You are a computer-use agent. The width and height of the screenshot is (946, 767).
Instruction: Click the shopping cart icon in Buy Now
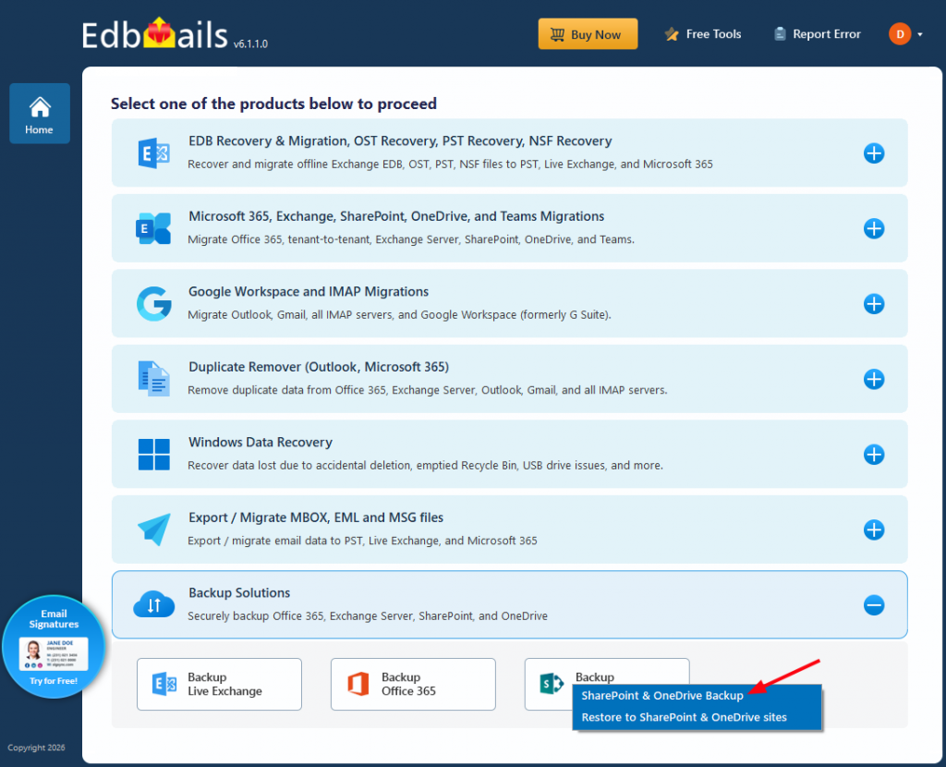(x=557, y=34)
